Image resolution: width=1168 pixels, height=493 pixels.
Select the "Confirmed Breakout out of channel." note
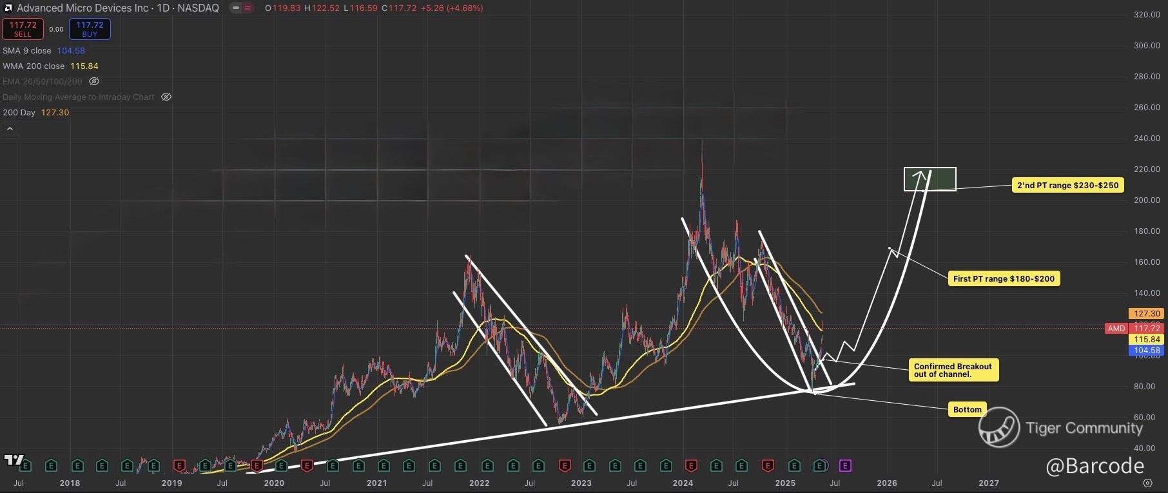pos(953,371)
